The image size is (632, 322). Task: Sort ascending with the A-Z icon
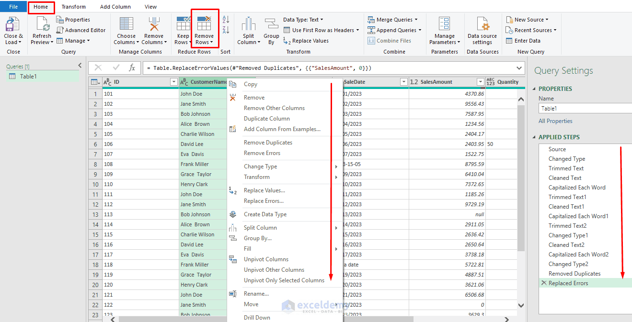point(226,20)
